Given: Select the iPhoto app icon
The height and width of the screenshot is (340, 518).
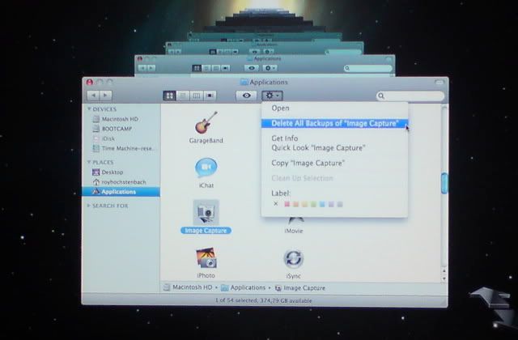Looking at the screenshot, I should (x=206, y=258).
